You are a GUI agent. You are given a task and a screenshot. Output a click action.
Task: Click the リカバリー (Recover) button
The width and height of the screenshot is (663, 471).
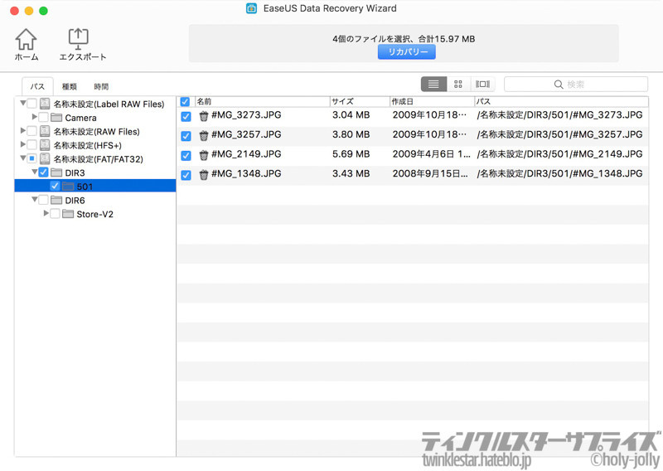point(406,51)
